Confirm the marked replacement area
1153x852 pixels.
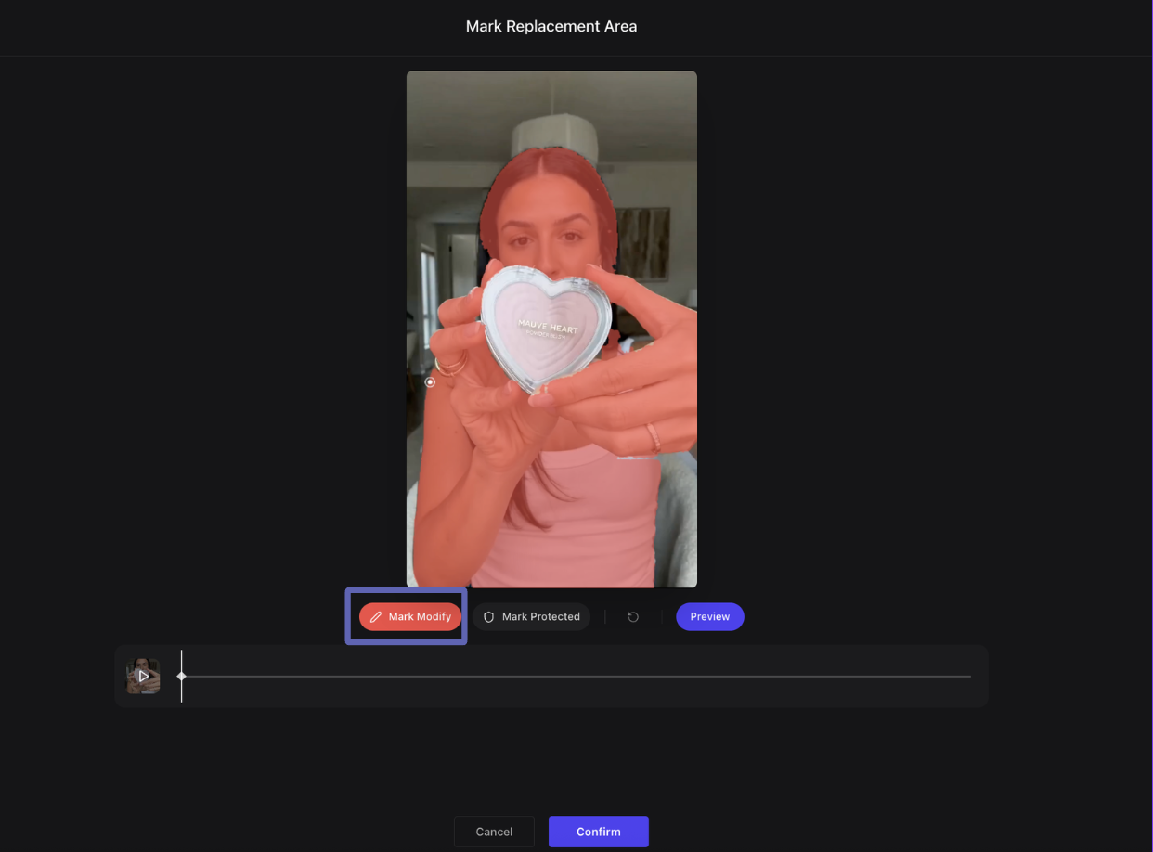598,832
